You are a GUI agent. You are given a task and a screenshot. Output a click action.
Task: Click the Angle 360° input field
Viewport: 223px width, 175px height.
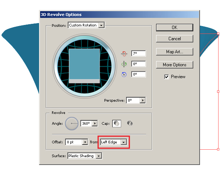tap(86, 123)
